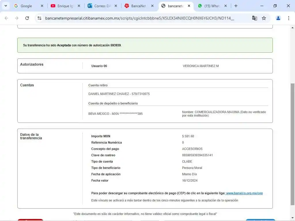Viewport: 295px width, 221px height.
Task: Click the Google Translate page icon
Action: click(254, 18)
